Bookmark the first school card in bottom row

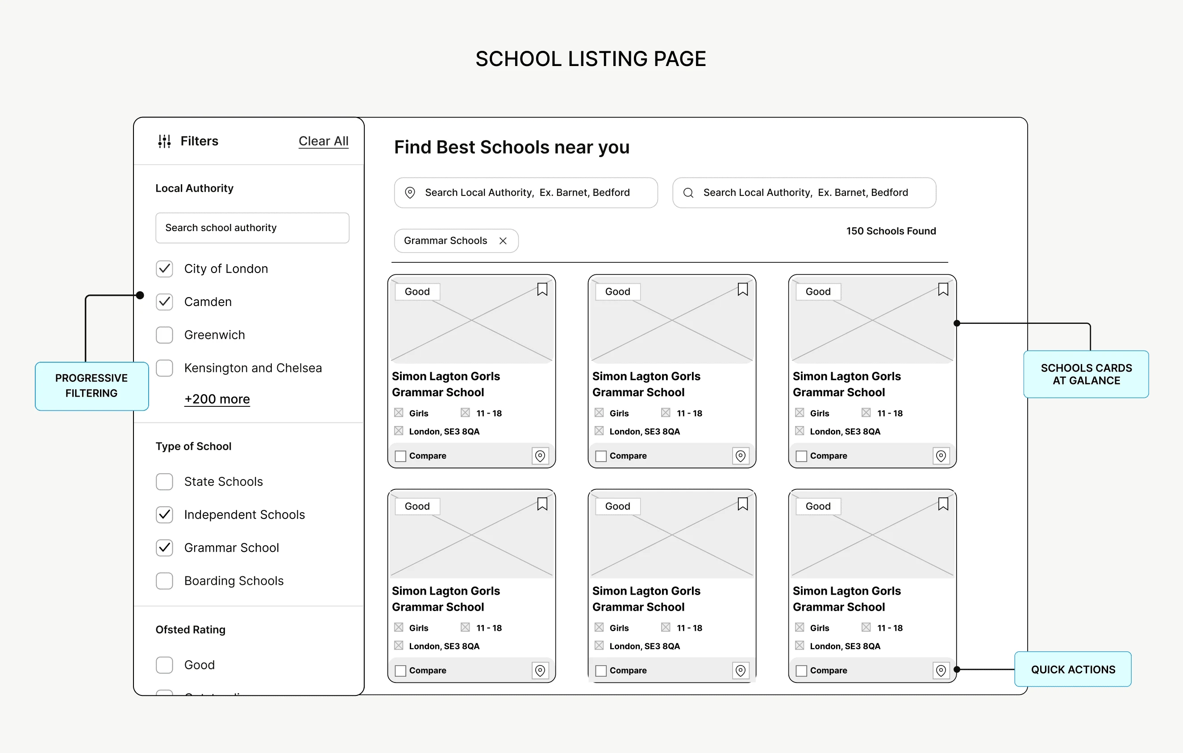[542, 504]
